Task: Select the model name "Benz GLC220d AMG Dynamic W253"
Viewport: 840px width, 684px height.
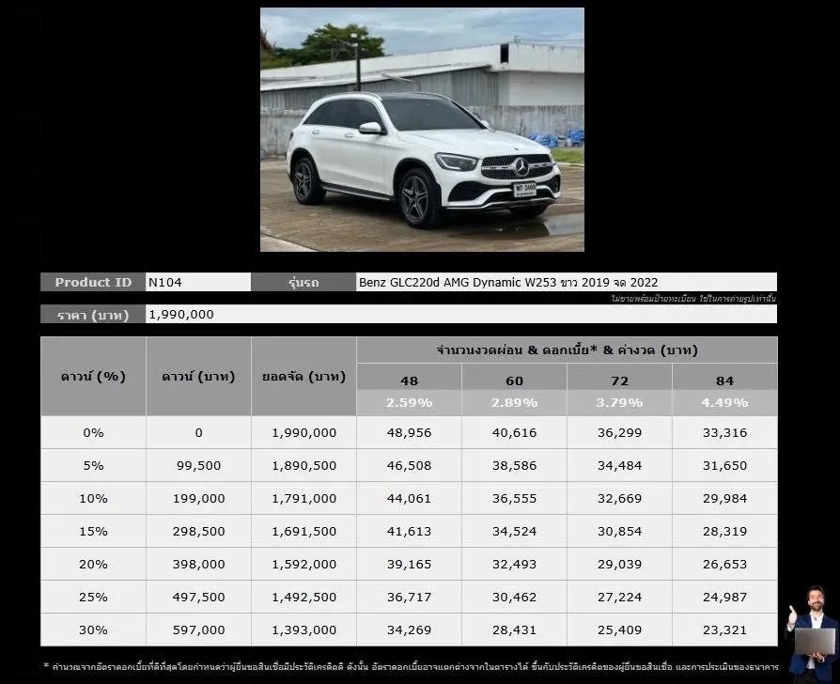Action: pos(458,282)
